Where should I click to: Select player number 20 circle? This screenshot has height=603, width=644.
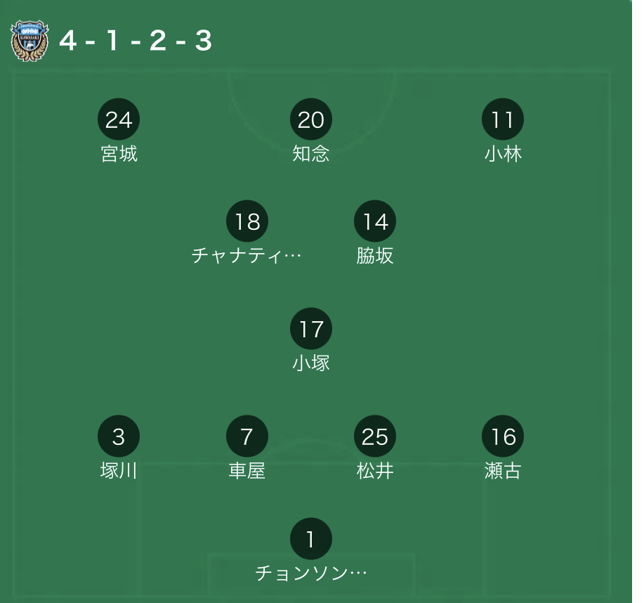pos(311,119)
